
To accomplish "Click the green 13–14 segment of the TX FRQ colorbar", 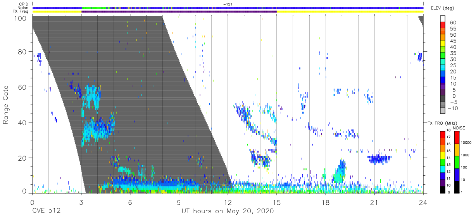I will tap(443, 162).
